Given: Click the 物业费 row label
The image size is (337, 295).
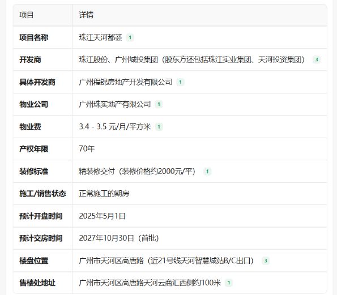Looking at the screenshot, I should point(30,127).
